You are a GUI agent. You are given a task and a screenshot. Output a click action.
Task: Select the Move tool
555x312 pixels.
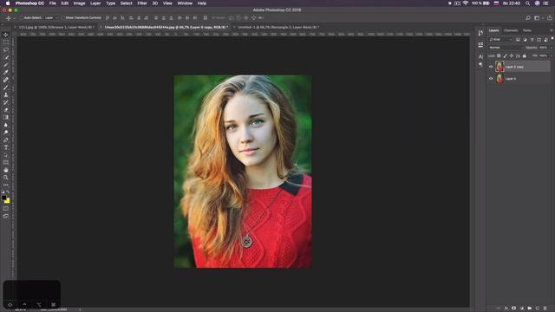click(6, 35)
